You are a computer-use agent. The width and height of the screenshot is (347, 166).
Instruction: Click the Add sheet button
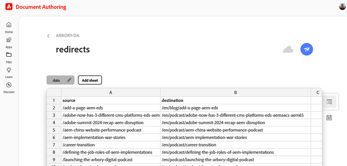[x=90, y=80]
